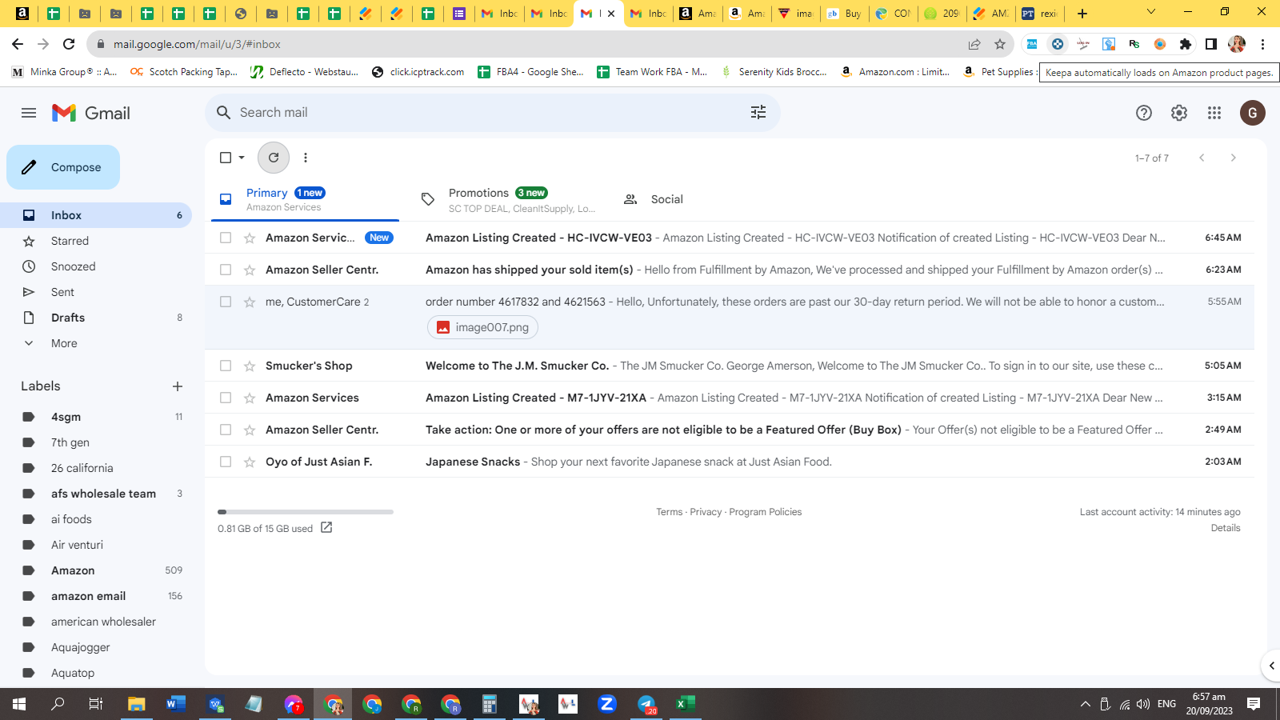View account activity Details
The width and height of the screenshot is (1280, 720).
coord(1226,528)
